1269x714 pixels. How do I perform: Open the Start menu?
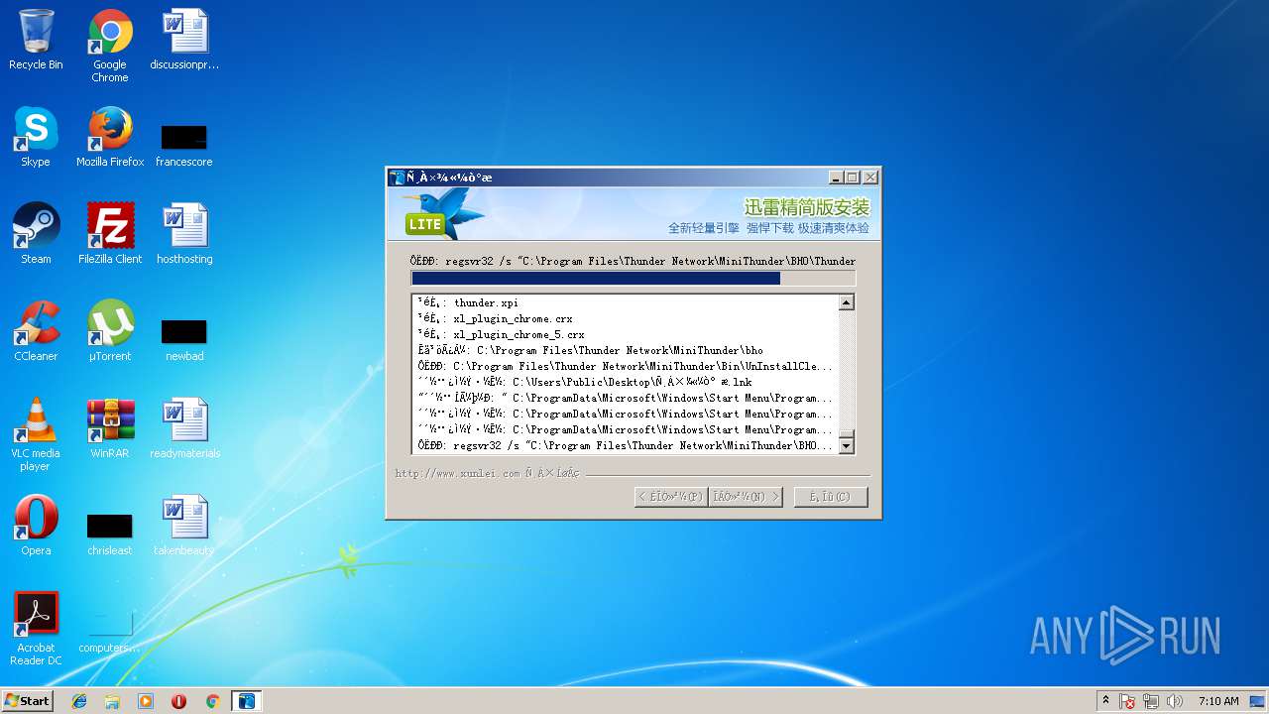click(28, 701)
